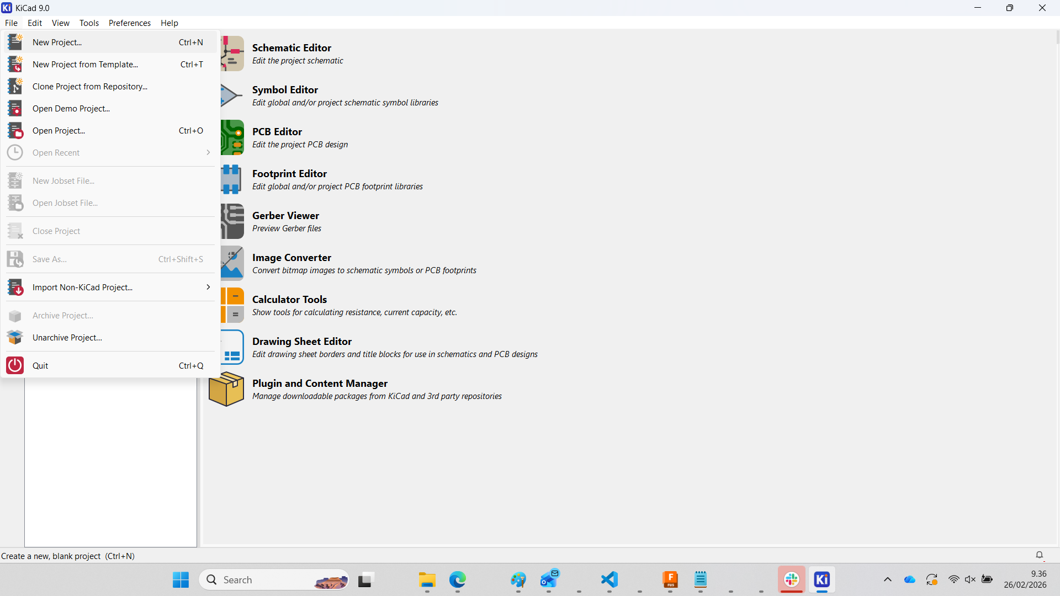Viewport: 1060px width, 596px height.
Task: Select Clone Project from Repository
Action: (x=89, y=86)
